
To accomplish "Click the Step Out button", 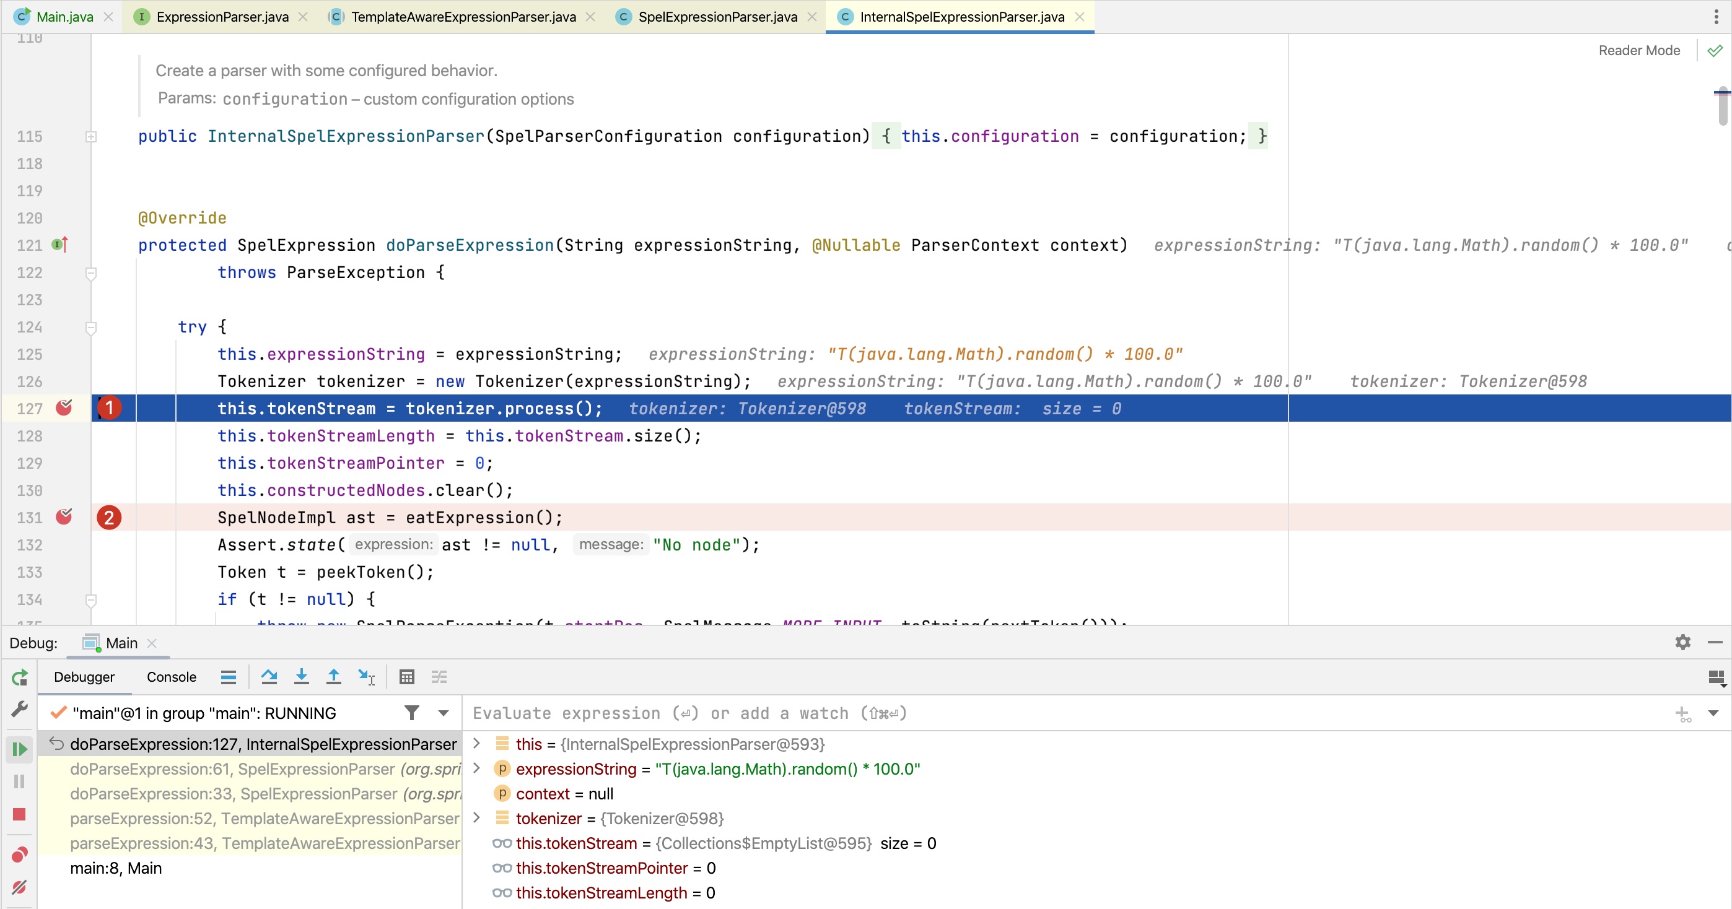I will pyautogui.click(x=333, y=677).
